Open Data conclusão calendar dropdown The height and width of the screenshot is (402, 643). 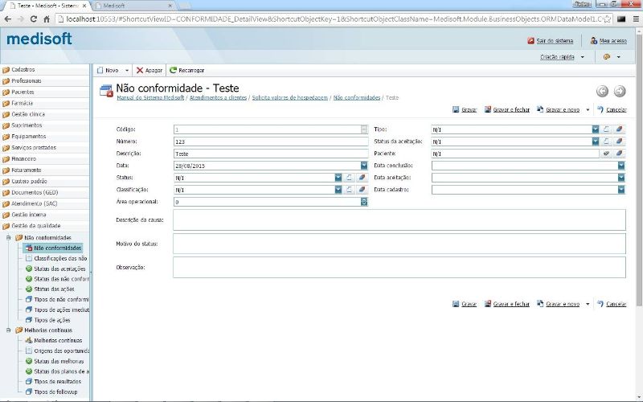[621, 166]
